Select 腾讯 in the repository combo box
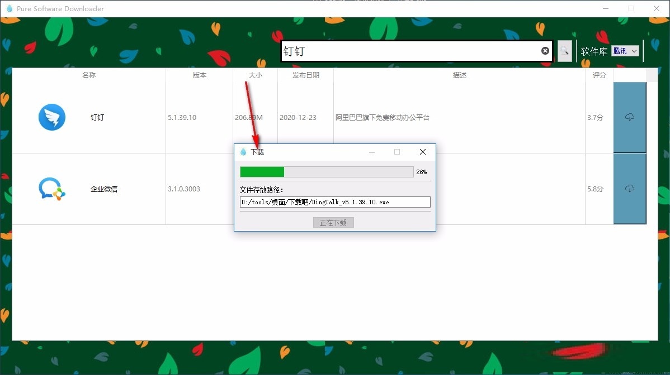670x375 pixels. point(621,50)
